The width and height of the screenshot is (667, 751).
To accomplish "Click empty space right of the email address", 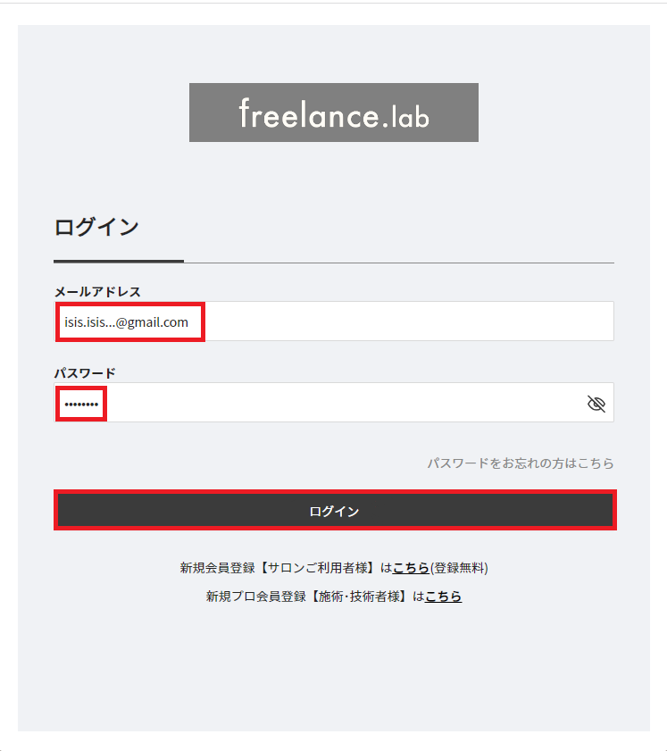I will click(402, 321).
